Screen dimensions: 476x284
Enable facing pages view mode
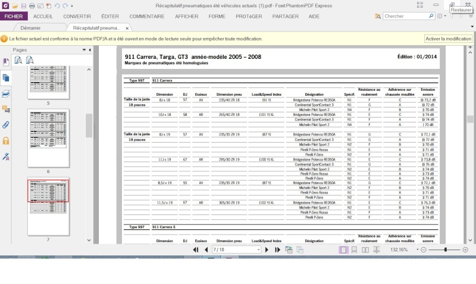tap(365, 250)
